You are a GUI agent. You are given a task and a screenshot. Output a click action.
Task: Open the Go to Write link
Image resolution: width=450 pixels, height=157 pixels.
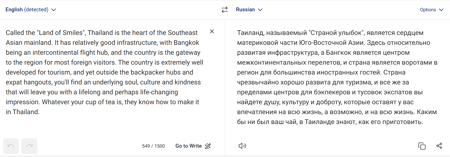point(188,146)
